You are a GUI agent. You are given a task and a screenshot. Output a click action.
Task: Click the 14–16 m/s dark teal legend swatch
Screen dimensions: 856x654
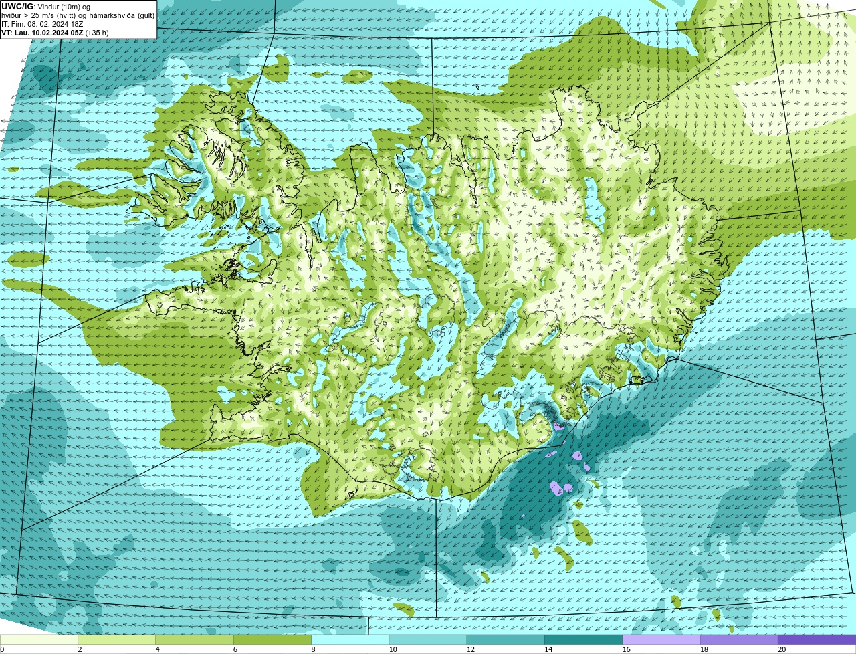pyautogui.click(x=584, y=639)
